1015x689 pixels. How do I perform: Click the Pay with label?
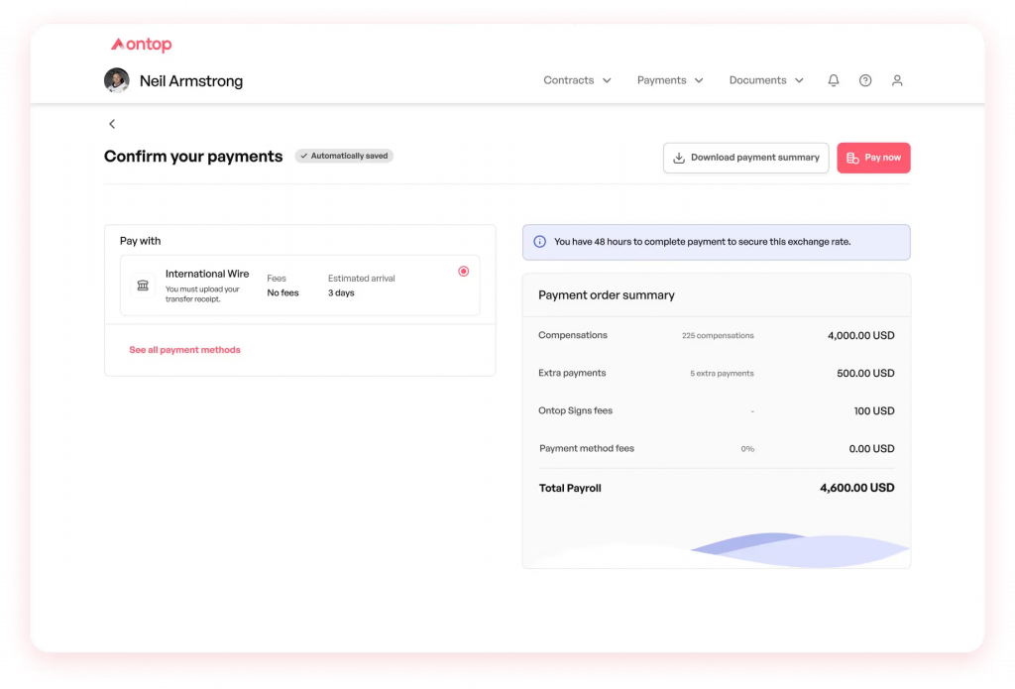click(140, 241)
